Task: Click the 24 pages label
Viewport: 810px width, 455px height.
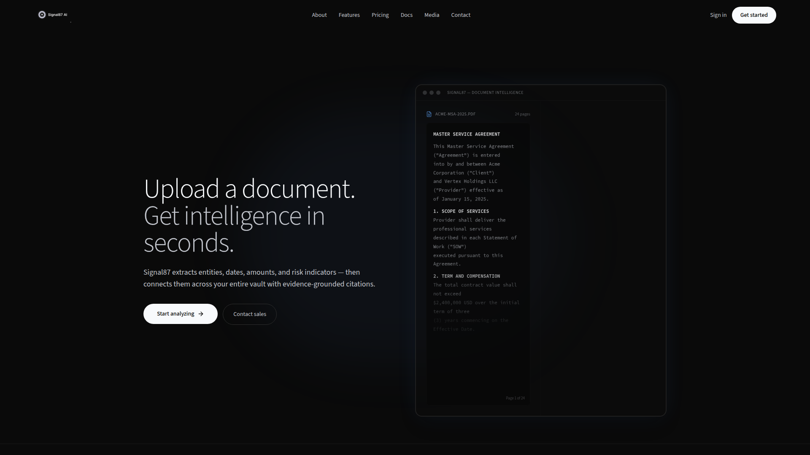Action: coord(522,114)
